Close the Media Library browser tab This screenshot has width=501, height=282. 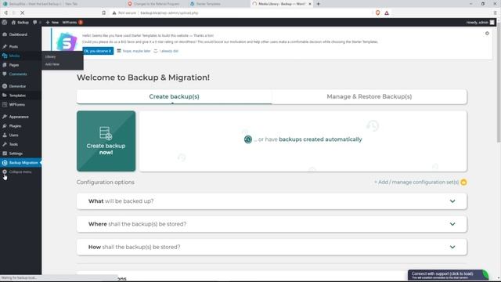point(310,4)
